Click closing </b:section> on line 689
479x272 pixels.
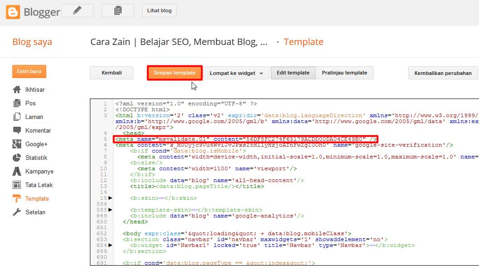144,251
